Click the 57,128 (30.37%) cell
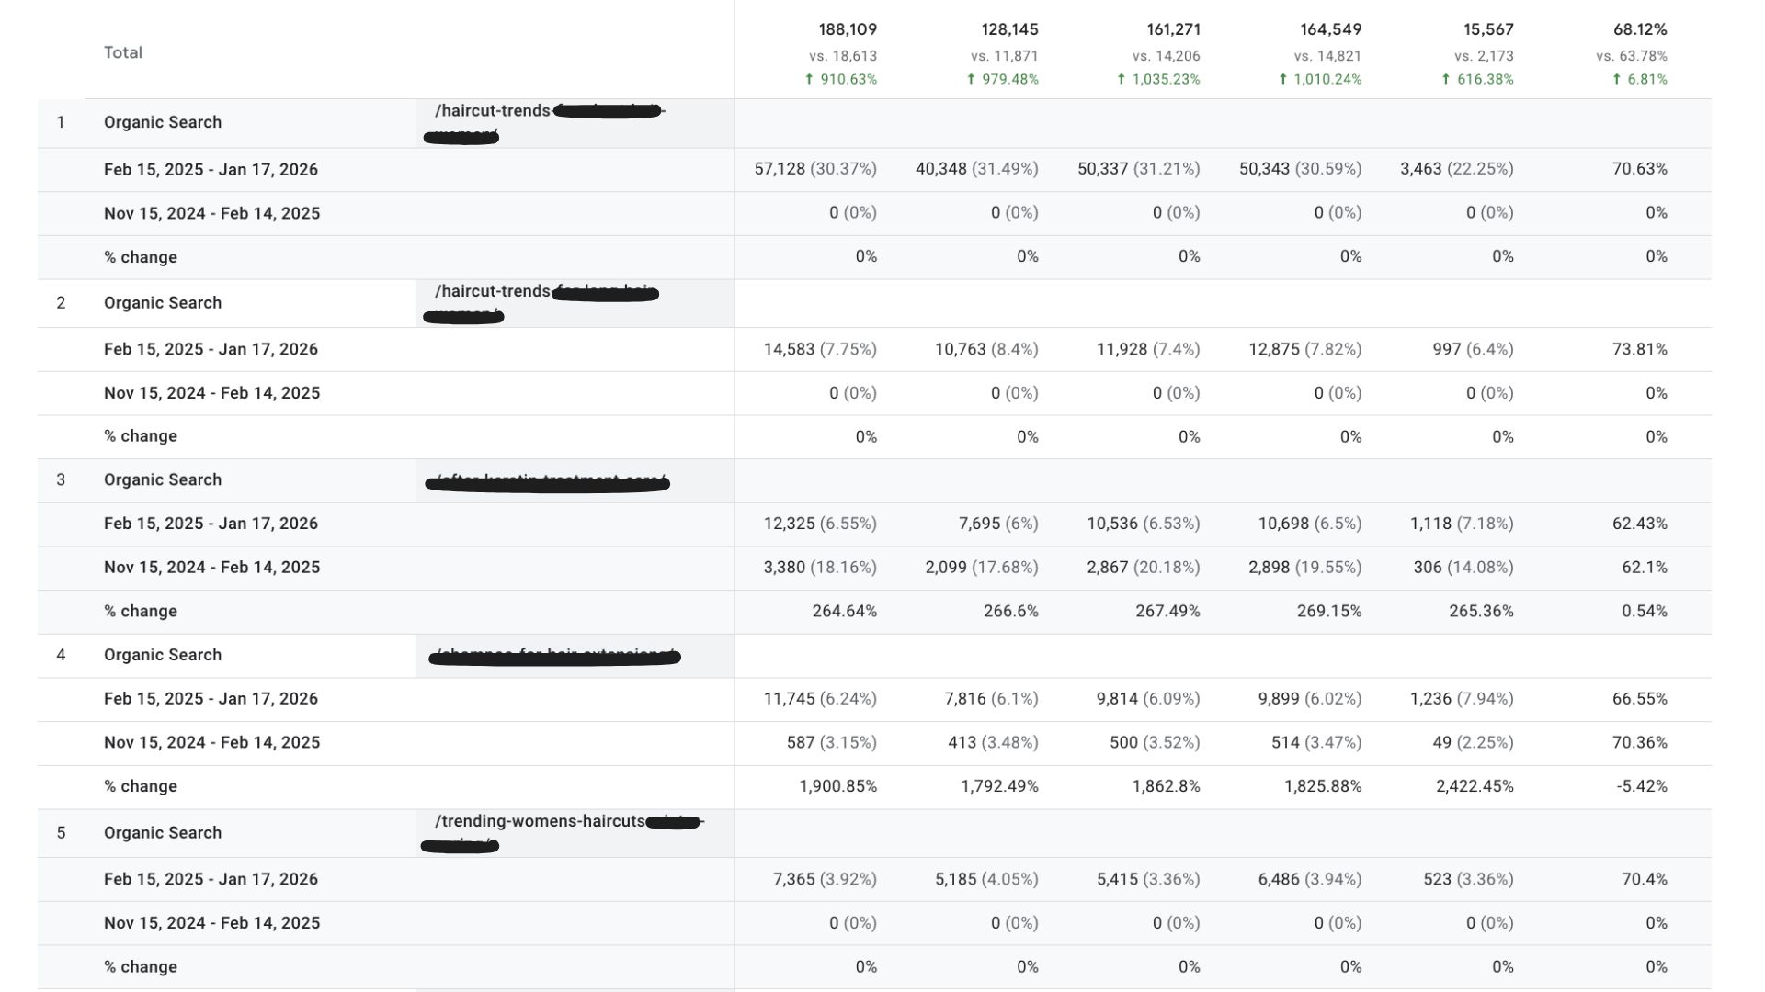The image size is (1765, 992). coord(815,169)
